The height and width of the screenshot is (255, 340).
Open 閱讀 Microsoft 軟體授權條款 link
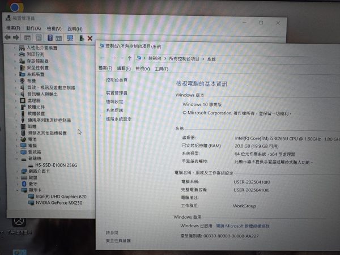pos(243,226)
